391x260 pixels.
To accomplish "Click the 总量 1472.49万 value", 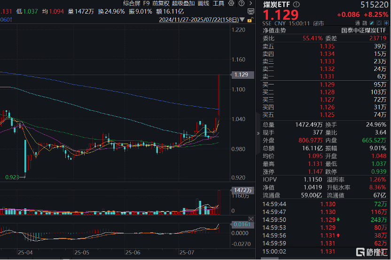I will 309,125.
